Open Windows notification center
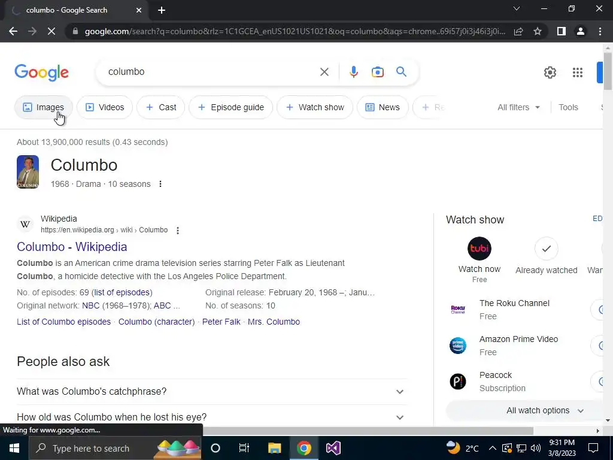The image size is (613, 460). click(x=593, y=448)
